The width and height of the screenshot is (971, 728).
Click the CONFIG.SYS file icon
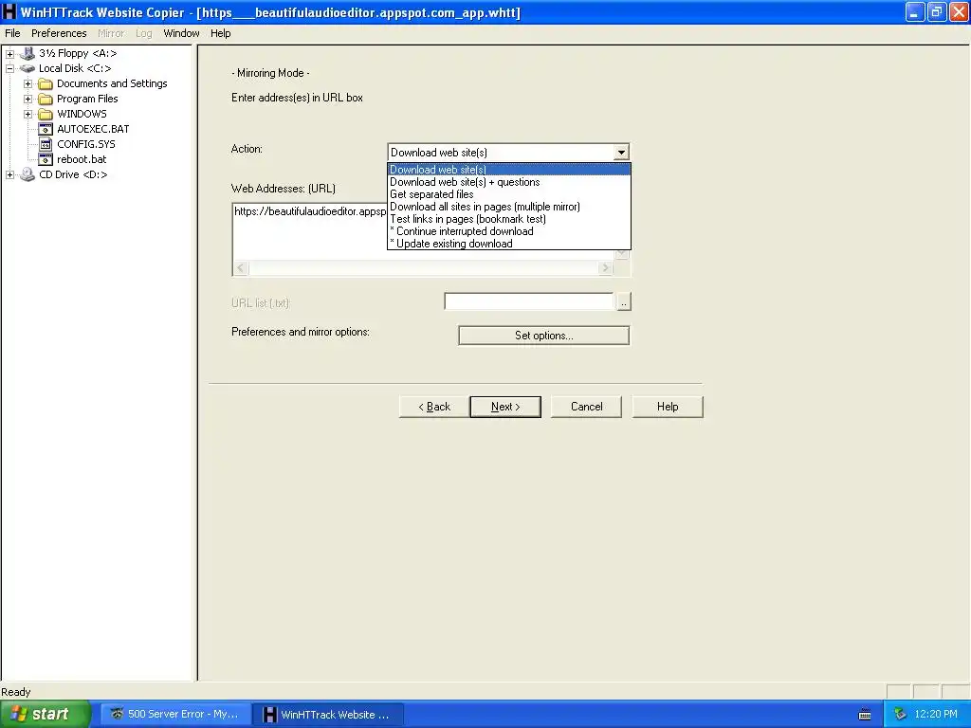[46, 144]
